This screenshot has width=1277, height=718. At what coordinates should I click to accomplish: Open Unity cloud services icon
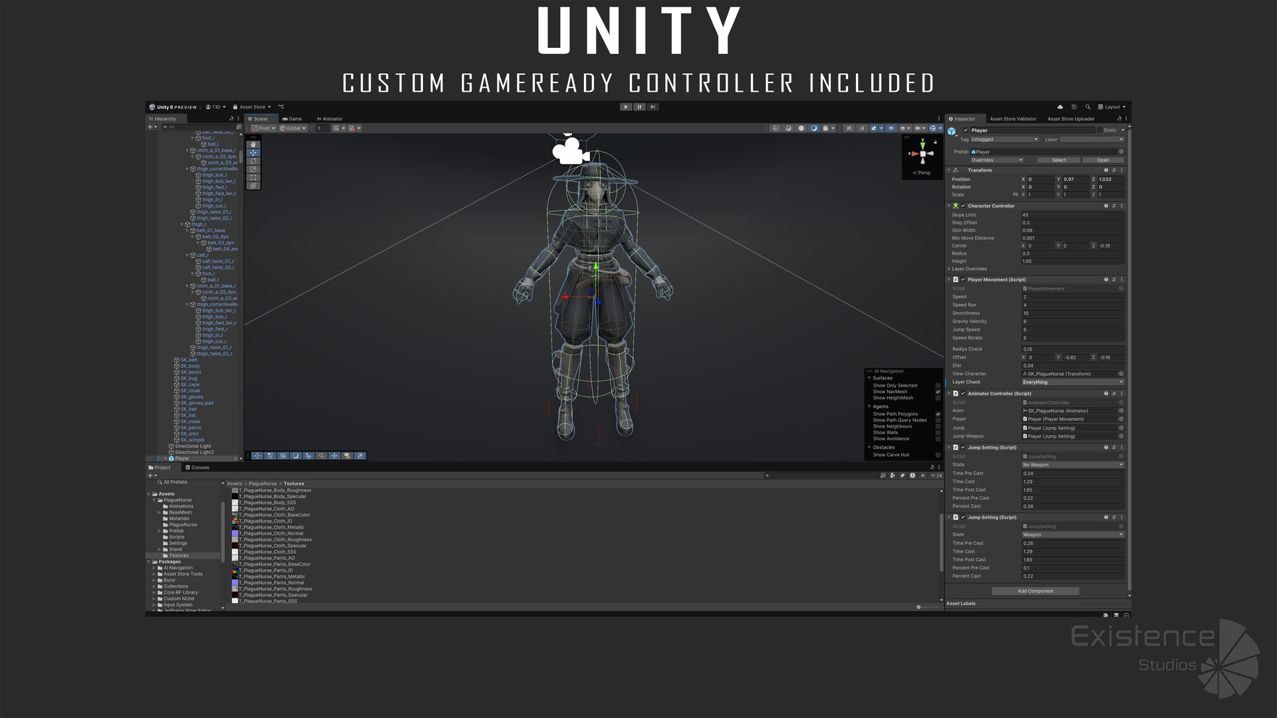click(1060, 107)
